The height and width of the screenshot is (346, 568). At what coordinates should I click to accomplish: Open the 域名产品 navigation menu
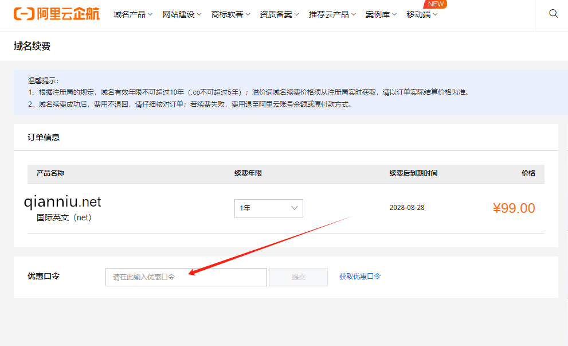[130, 14]
